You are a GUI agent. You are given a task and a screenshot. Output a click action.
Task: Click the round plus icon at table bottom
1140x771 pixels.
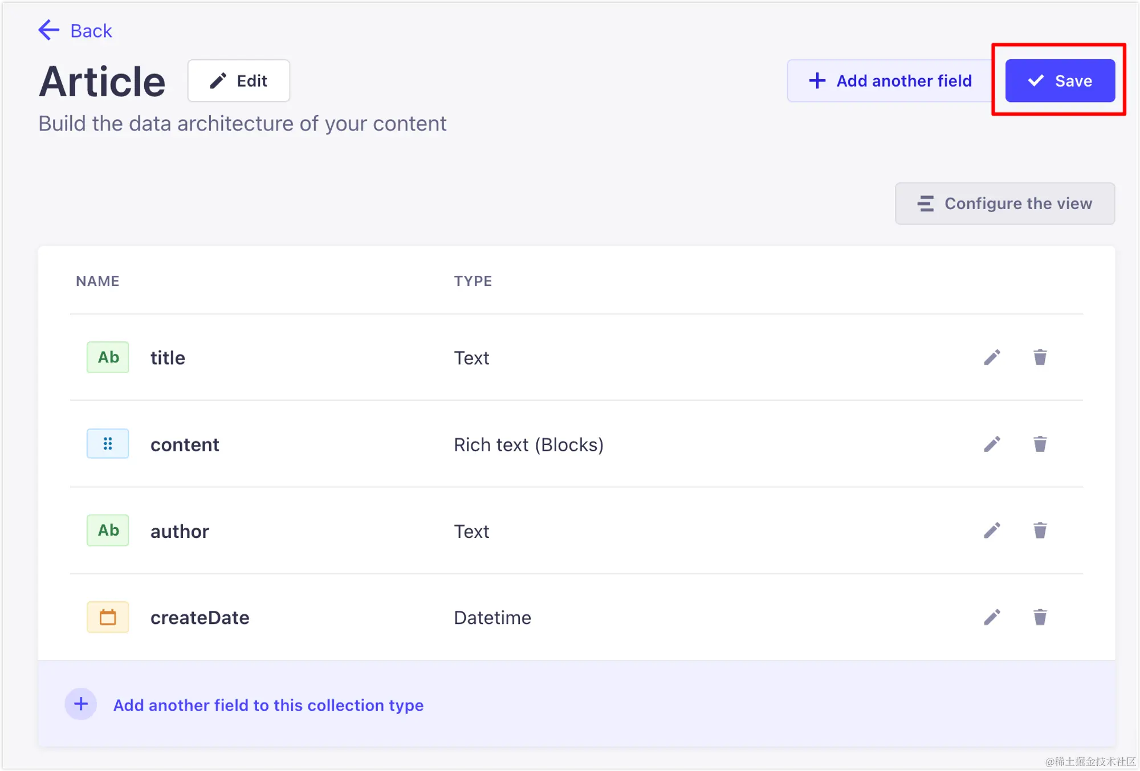[81, 704]
